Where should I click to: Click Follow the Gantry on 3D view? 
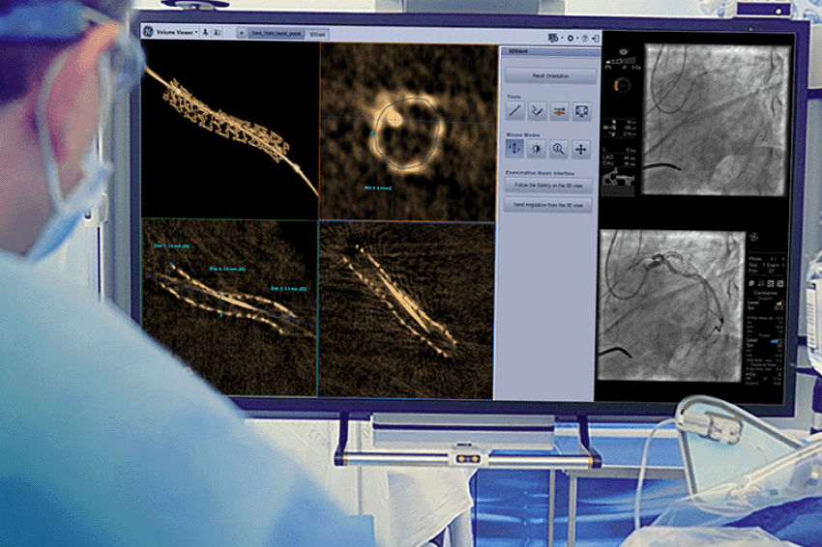point(547,186)
